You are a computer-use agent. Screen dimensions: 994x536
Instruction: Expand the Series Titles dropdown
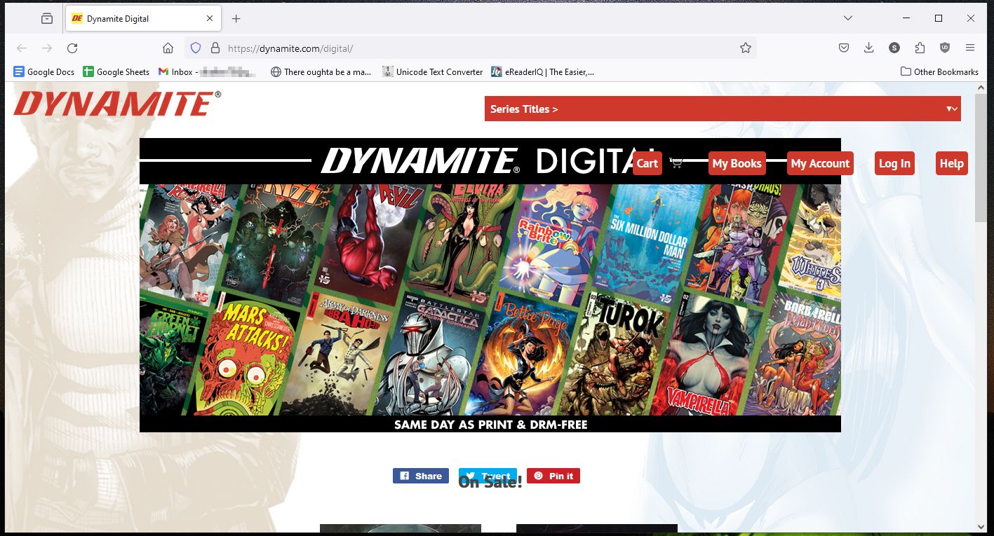click(723, 109)
